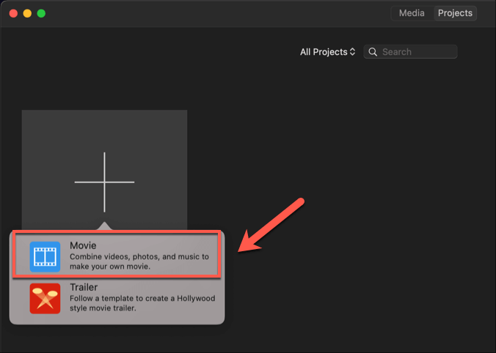Click the blue Movie filmstrip icon
This screenshot has width=496, height=353.
tap(45, 257)
